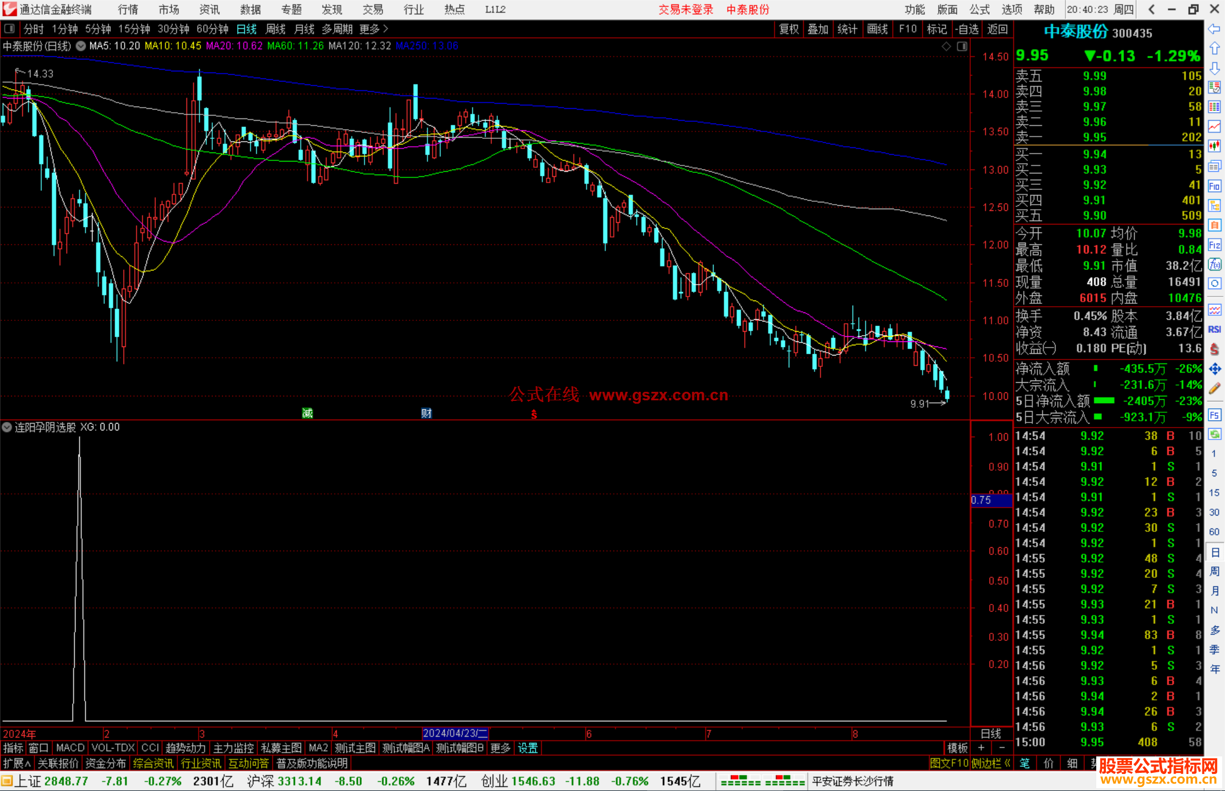This screenshot has width=1225, height=791.
Task: Click the 设置 indicator settings button
Action: coord(527,748)
